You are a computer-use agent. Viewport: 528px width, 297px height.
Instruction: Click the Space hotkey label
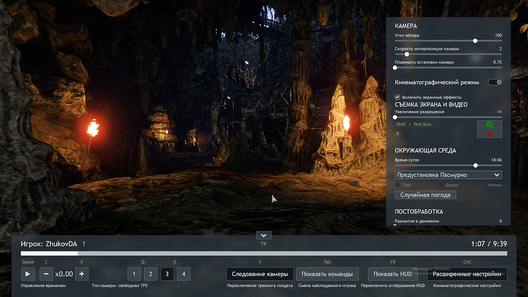tap(27, 262)
